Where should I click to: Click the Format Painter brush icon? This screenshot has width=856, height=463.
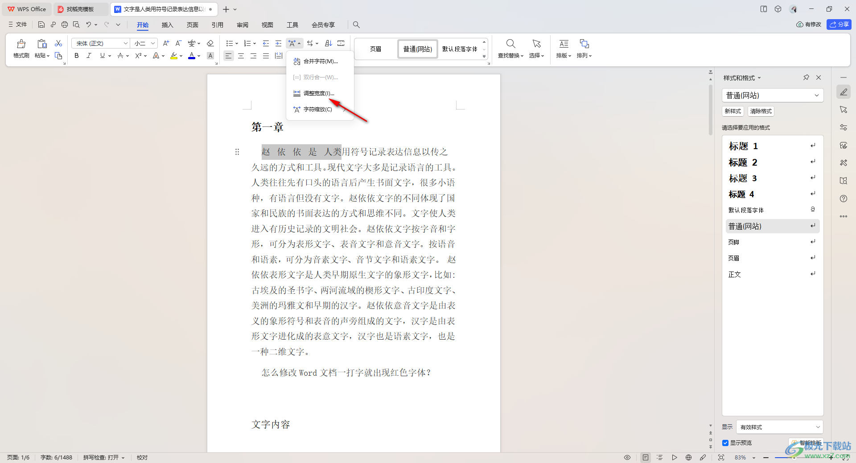pos(21,44)
